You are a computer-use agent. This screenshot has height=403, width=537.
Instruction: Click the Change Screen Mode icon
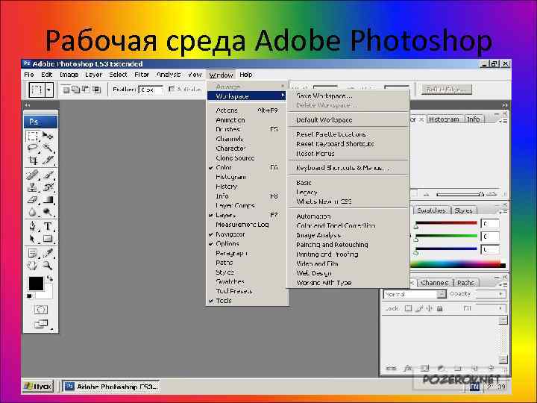(41, 323)
